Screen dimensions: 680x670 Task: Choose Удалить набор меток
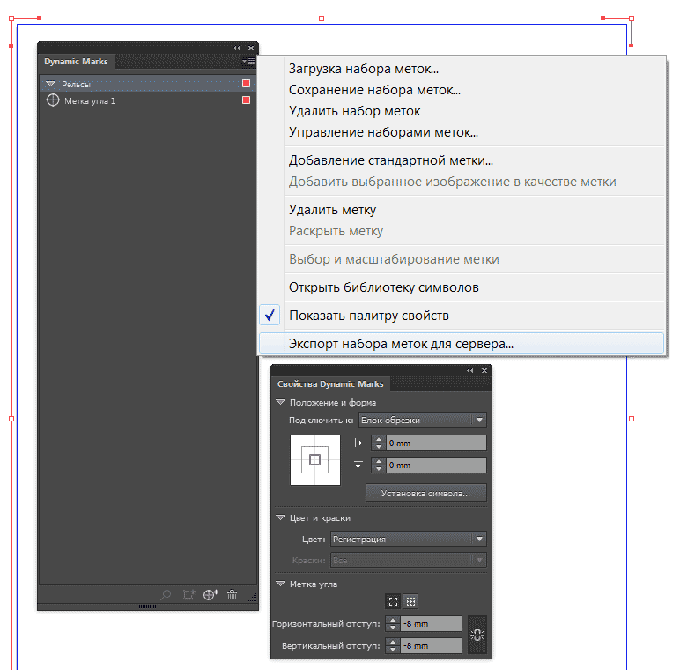461,111
